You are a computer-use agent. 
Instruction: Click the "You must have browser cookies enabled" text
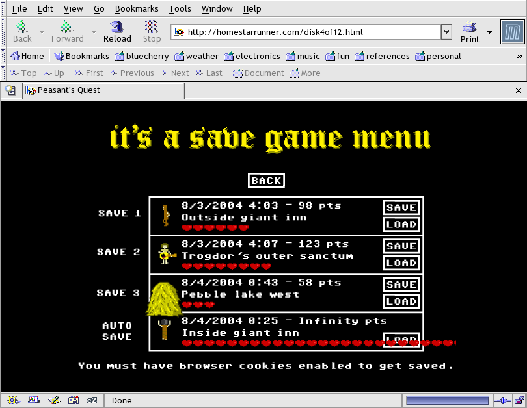pos(265,366)
